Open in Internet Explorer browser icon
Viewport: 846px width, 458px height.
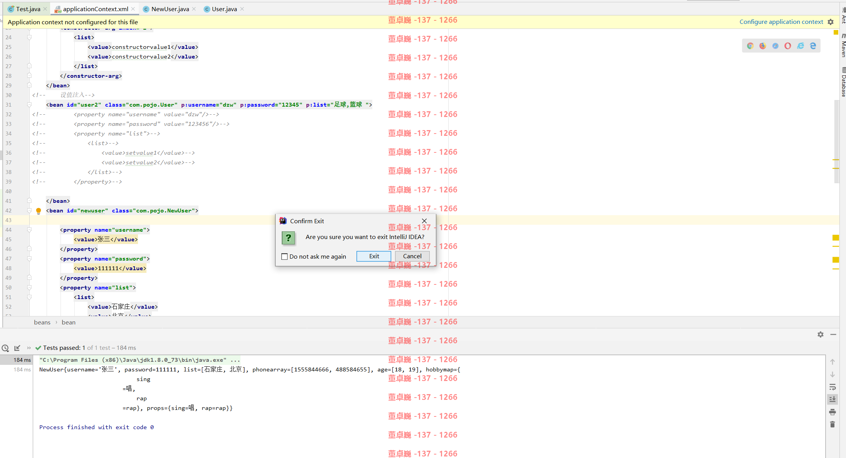click(801, 46)
